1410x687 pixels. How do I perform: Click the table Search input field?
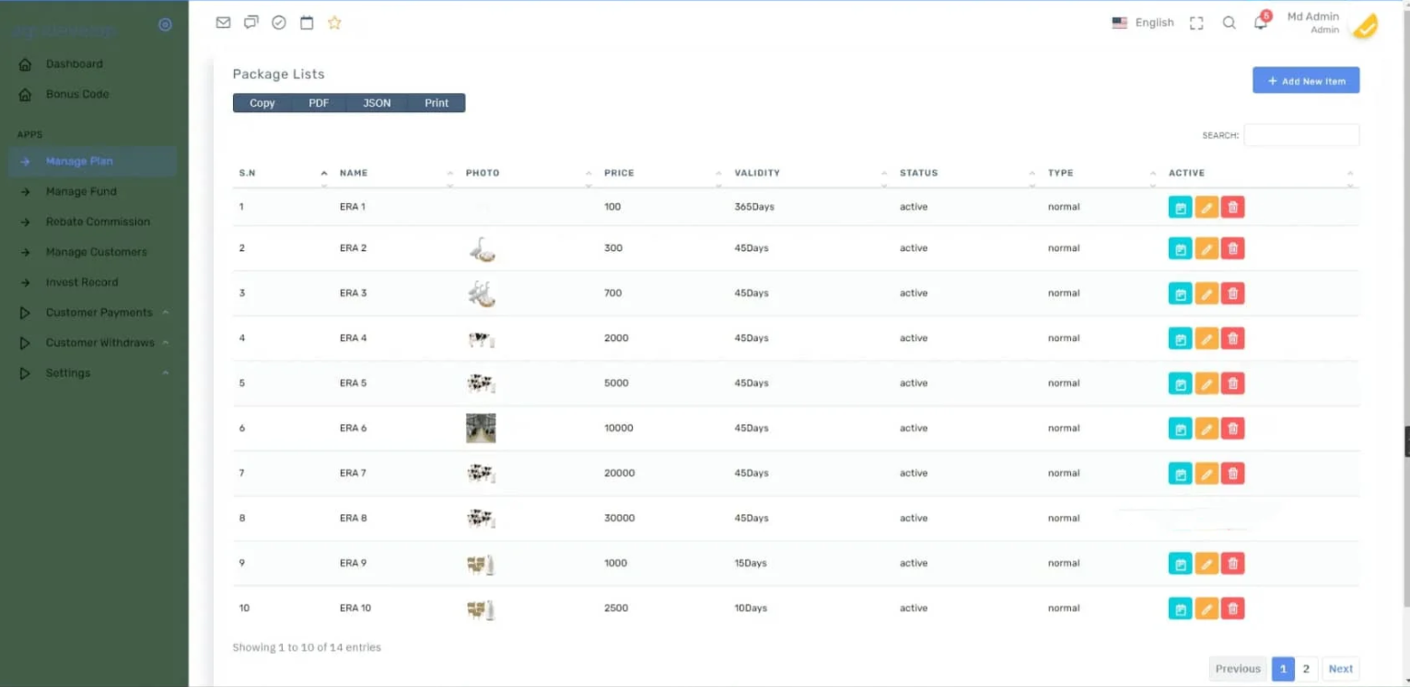[x=1300, y=135]
